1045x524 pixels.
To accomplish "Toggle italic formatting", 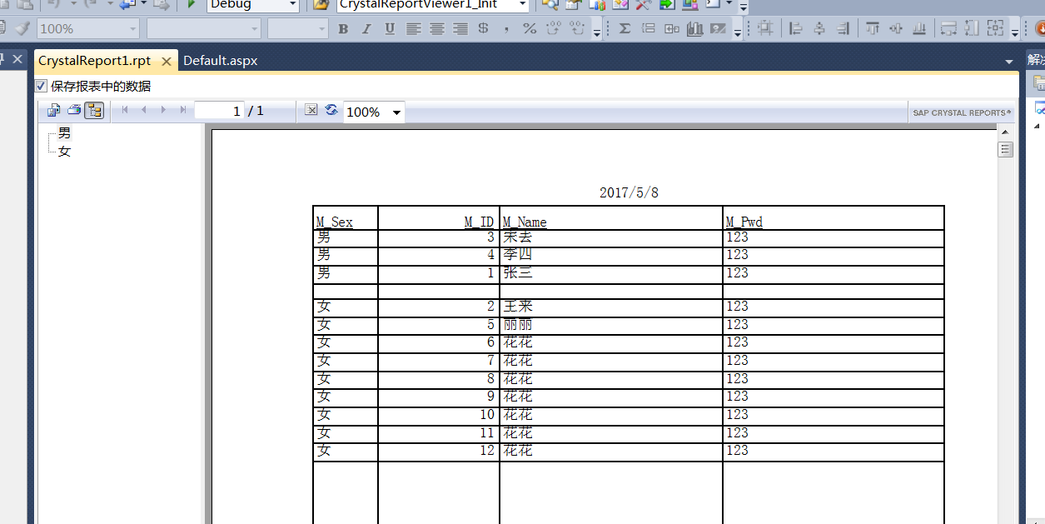I will (366, 29).
